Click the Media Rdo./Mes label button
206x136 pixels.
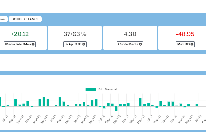[x=20, y=44]
